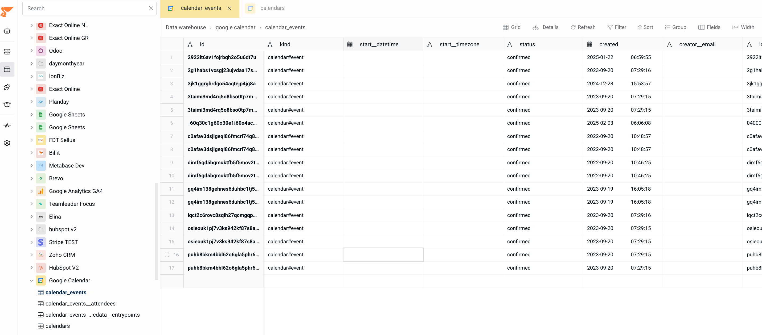
Task: Click the FDT Sellus connector icon
Action: point(41,140)
